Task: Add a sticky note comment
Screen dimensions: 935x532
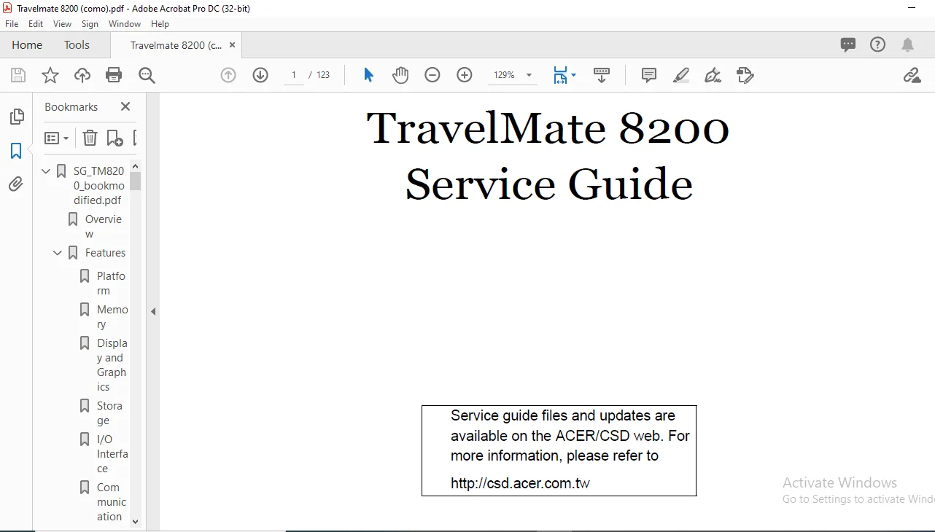Action: pyautogui.click(x=649, y=75)
